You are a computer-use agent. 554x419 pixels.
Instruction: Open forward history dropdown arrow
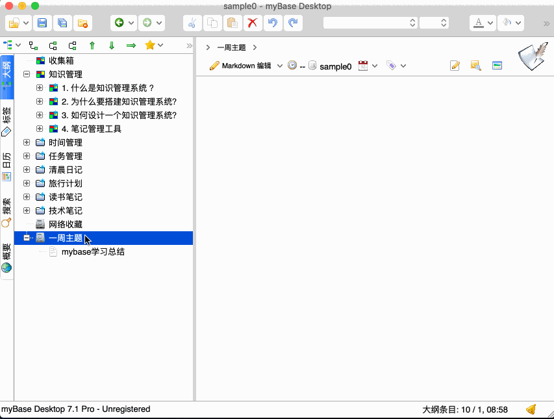(x=159, y=23)
